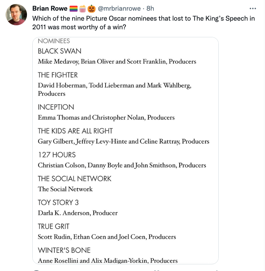Click the 127 HOURS title in the image

pos(57,155)
